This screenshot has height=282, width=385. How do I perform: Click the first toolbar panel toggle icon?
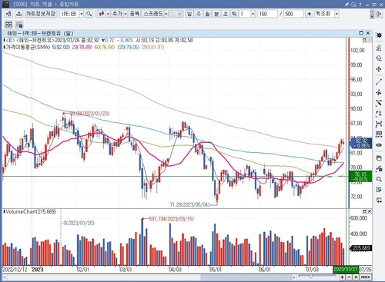pyautogui.click(x=8, y=14)
